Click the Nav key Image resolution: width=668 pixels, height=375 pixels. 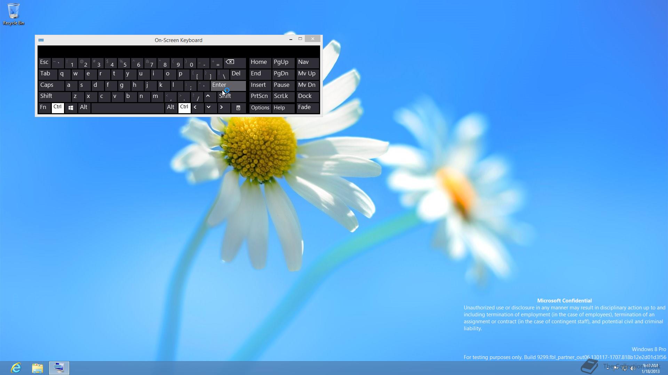pos(308,62)
